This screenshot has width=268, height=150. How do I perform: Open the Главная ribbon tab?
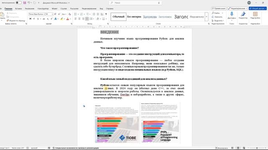(x=8, y=8)
